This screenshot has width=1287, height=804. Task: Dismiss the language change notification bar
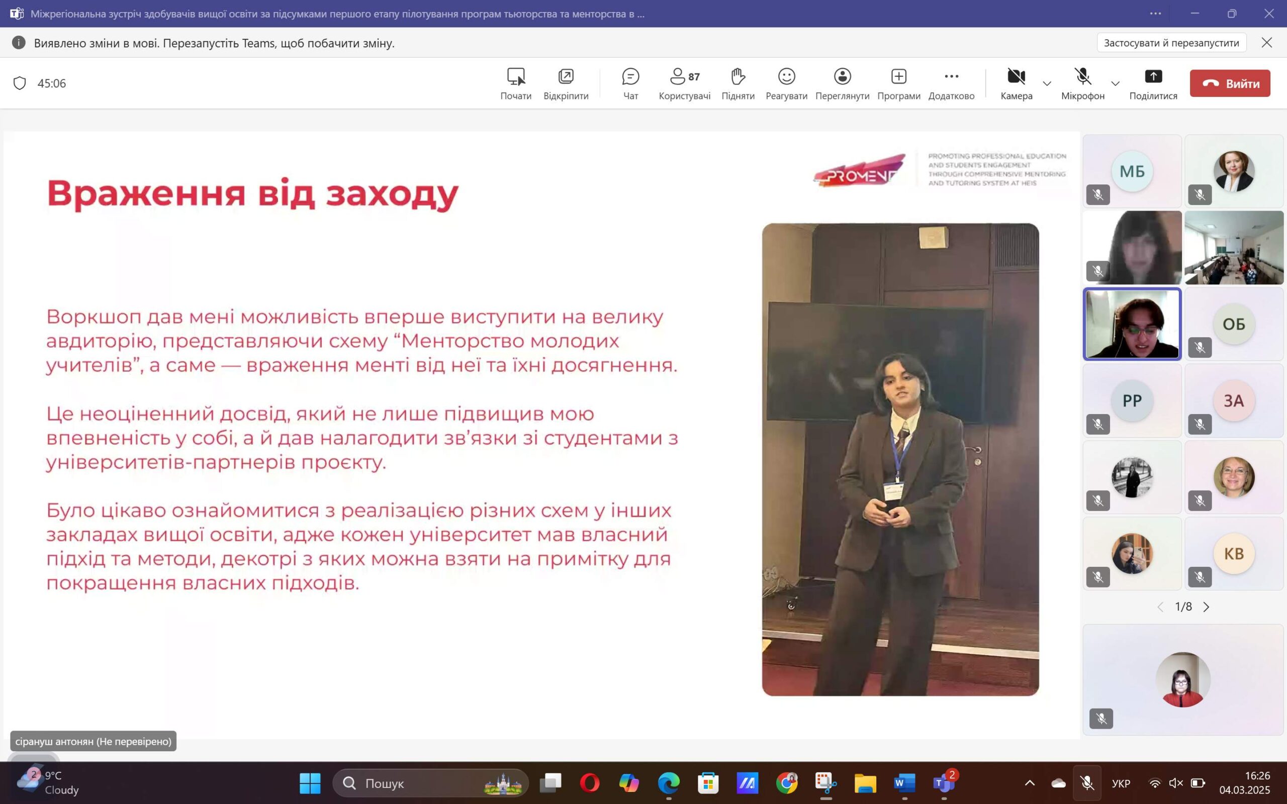[1266, 43]
